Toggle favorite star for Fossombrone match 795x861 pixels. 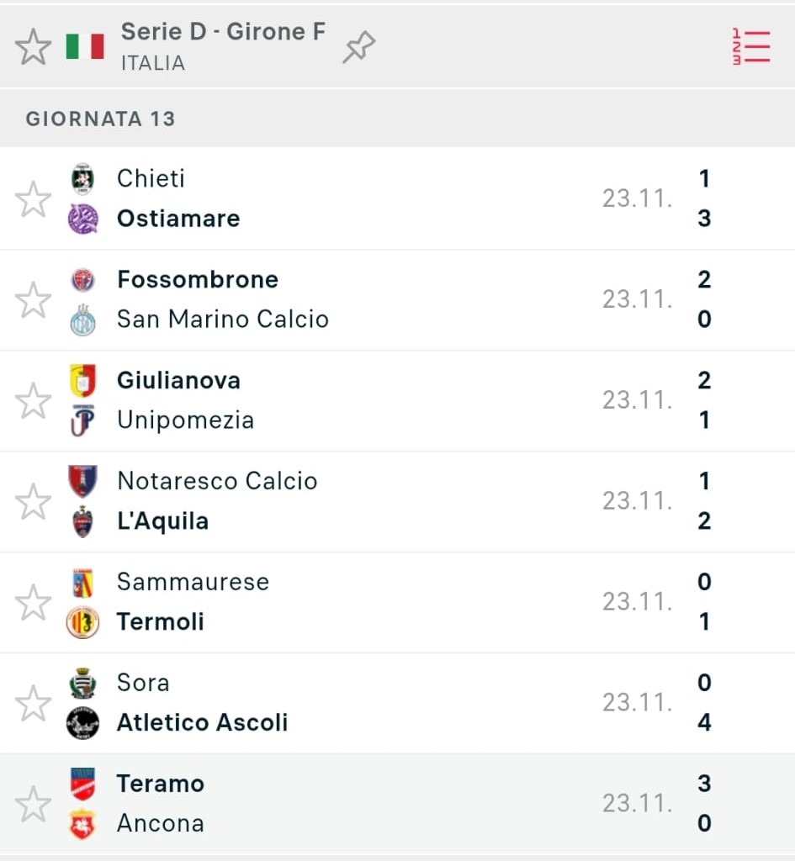(34, 300)
